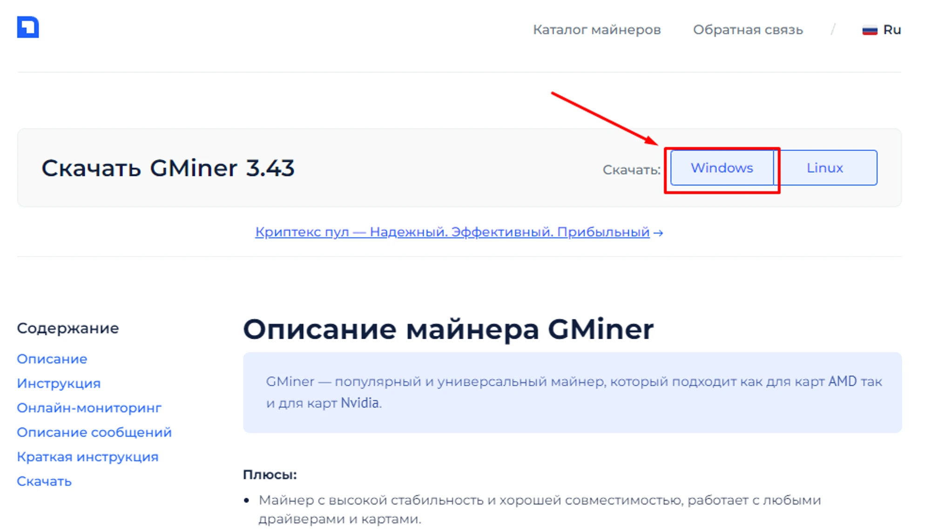Click the arrow after Криптекс пул link

(x=658, y=233)
